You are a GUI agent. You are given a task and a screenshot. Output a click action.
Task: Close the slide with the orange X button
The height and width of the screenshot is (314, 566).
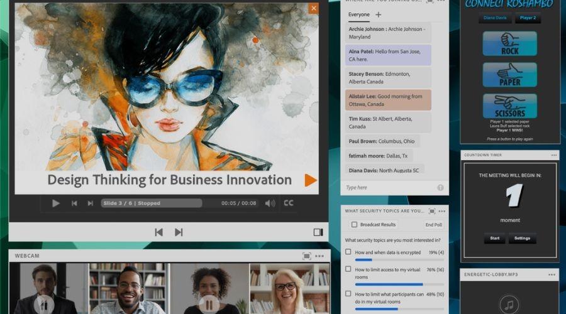click(x=313, y=8)
